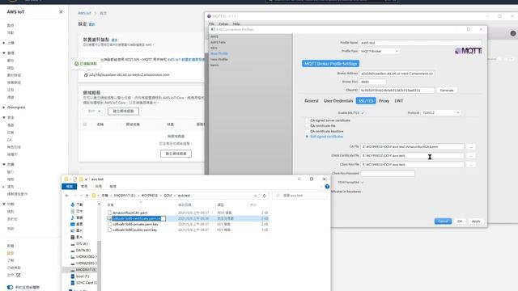Open MQTT.fx Help menu
The width and height of the screenshot is (518, 291).
tap(236, 23)
